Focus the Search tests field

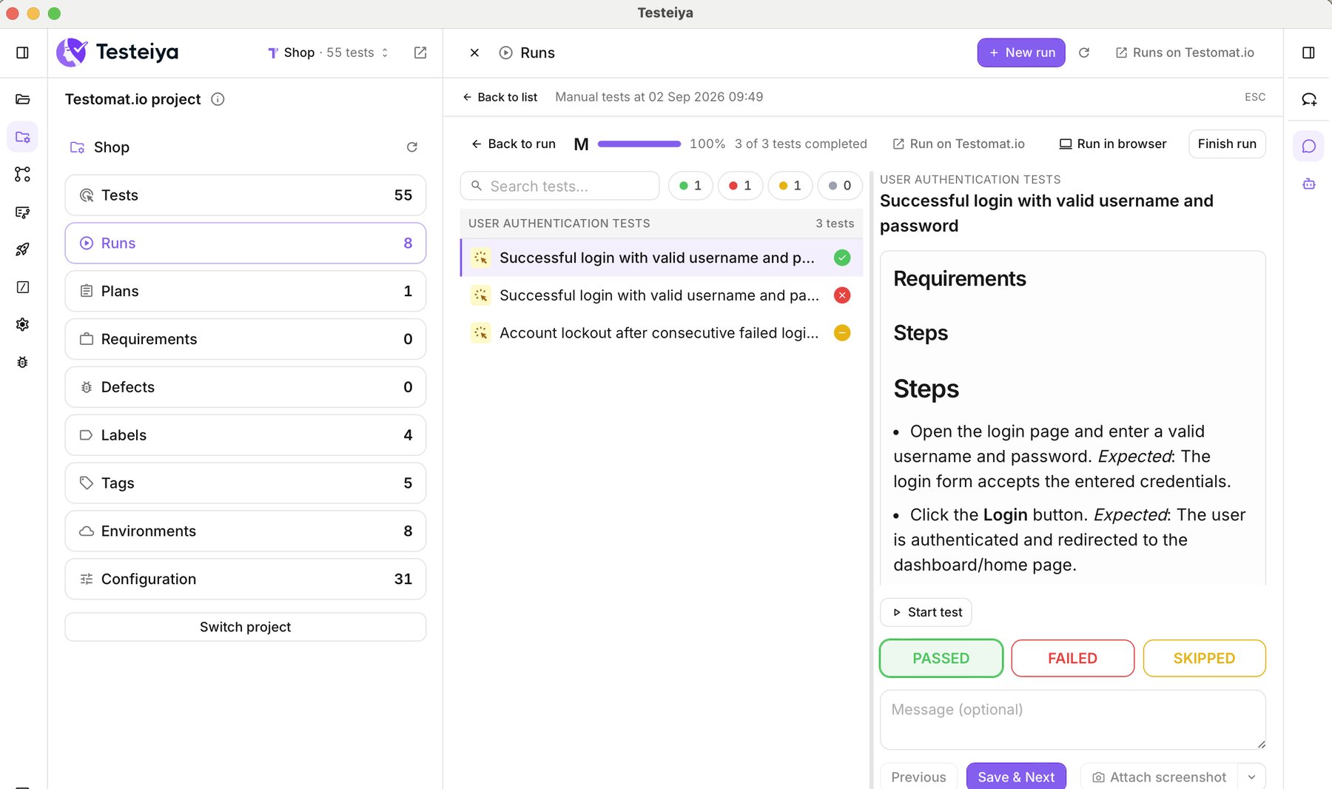559,186
